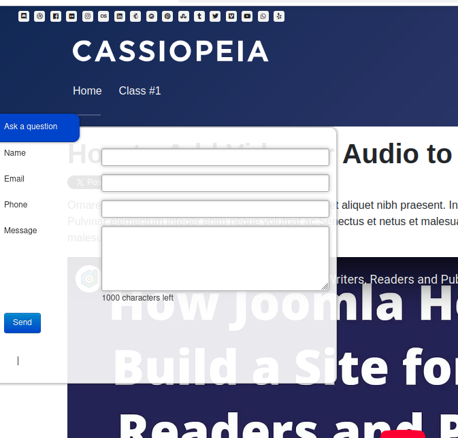Focus the Email input field
The width and height of the screenshot is (458, 438).
point(215,183)
